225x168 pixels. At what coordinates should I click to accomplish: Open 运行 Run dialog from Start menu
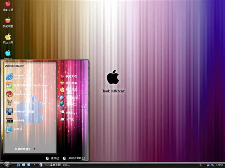68,119
